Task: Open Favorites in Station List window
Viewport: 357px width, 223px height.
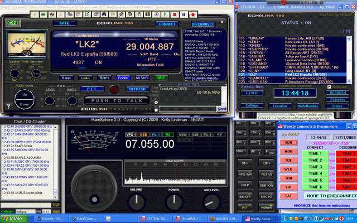Action: [337, 99]
